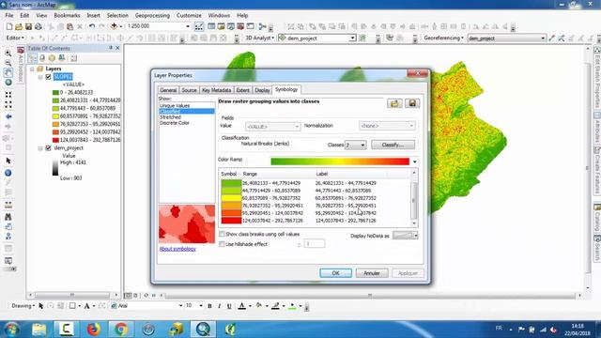
Task: Click the Classify... button
Action: tap(393, 145)
